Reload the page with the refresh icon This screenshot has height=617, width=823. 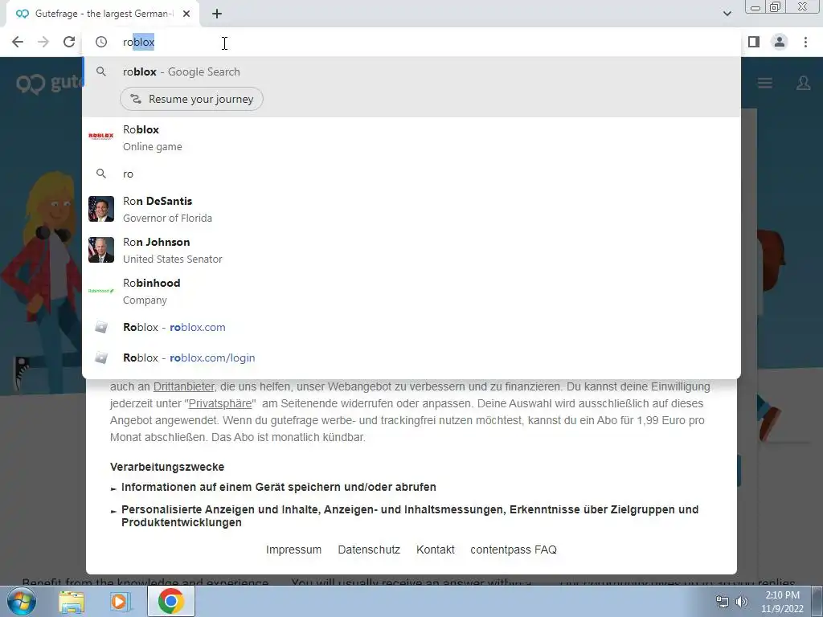[69, 42]
